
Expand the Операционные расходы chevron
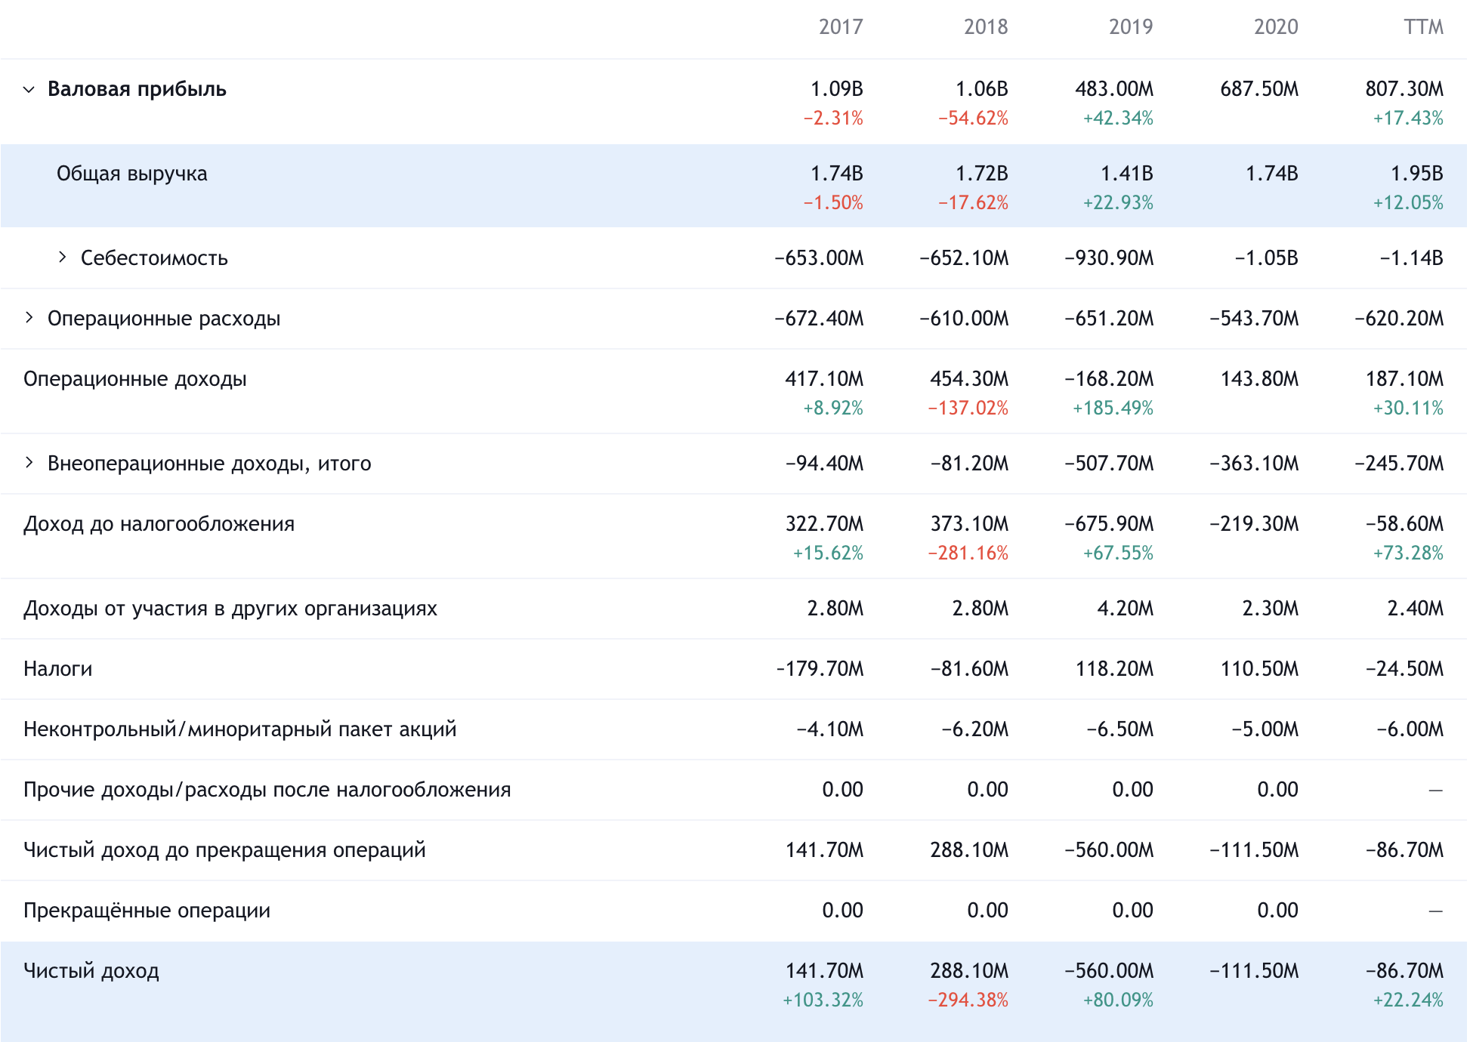[x=29, y=318]
